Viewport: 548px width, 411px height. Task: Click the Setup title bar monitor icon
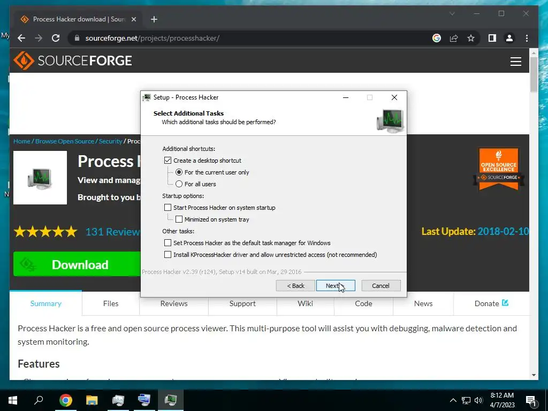click(x=147, y=97)
